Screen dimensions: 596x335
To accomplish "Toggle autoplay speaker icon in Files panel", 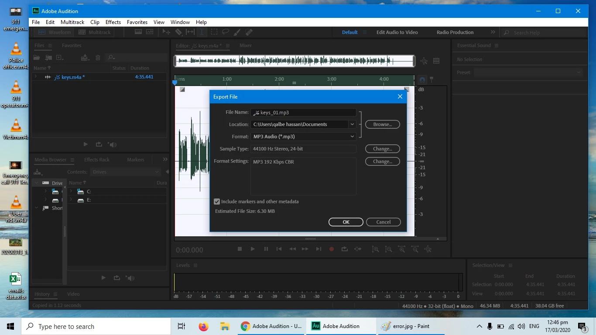I will coord(113,144).
